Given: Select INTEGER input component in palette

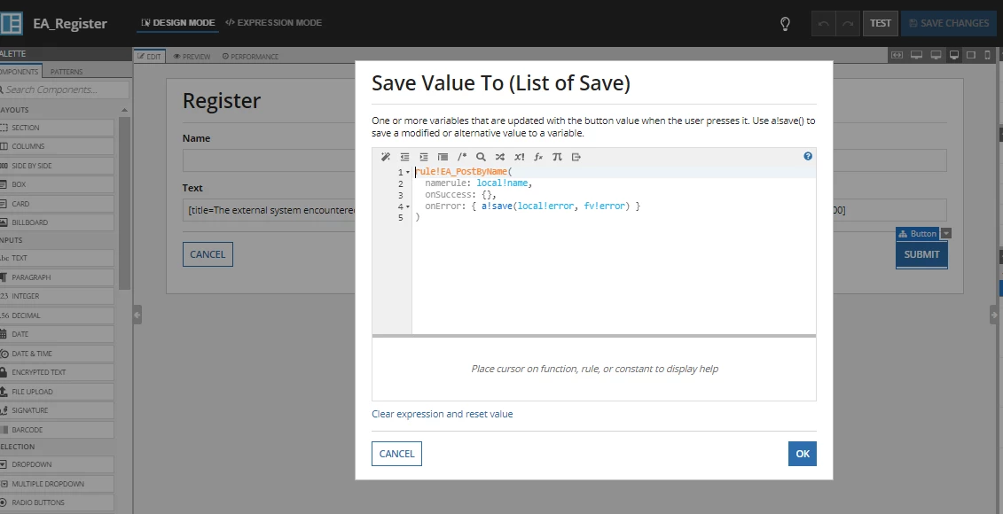Looking at the screenshot, I should tap(57, 296).
